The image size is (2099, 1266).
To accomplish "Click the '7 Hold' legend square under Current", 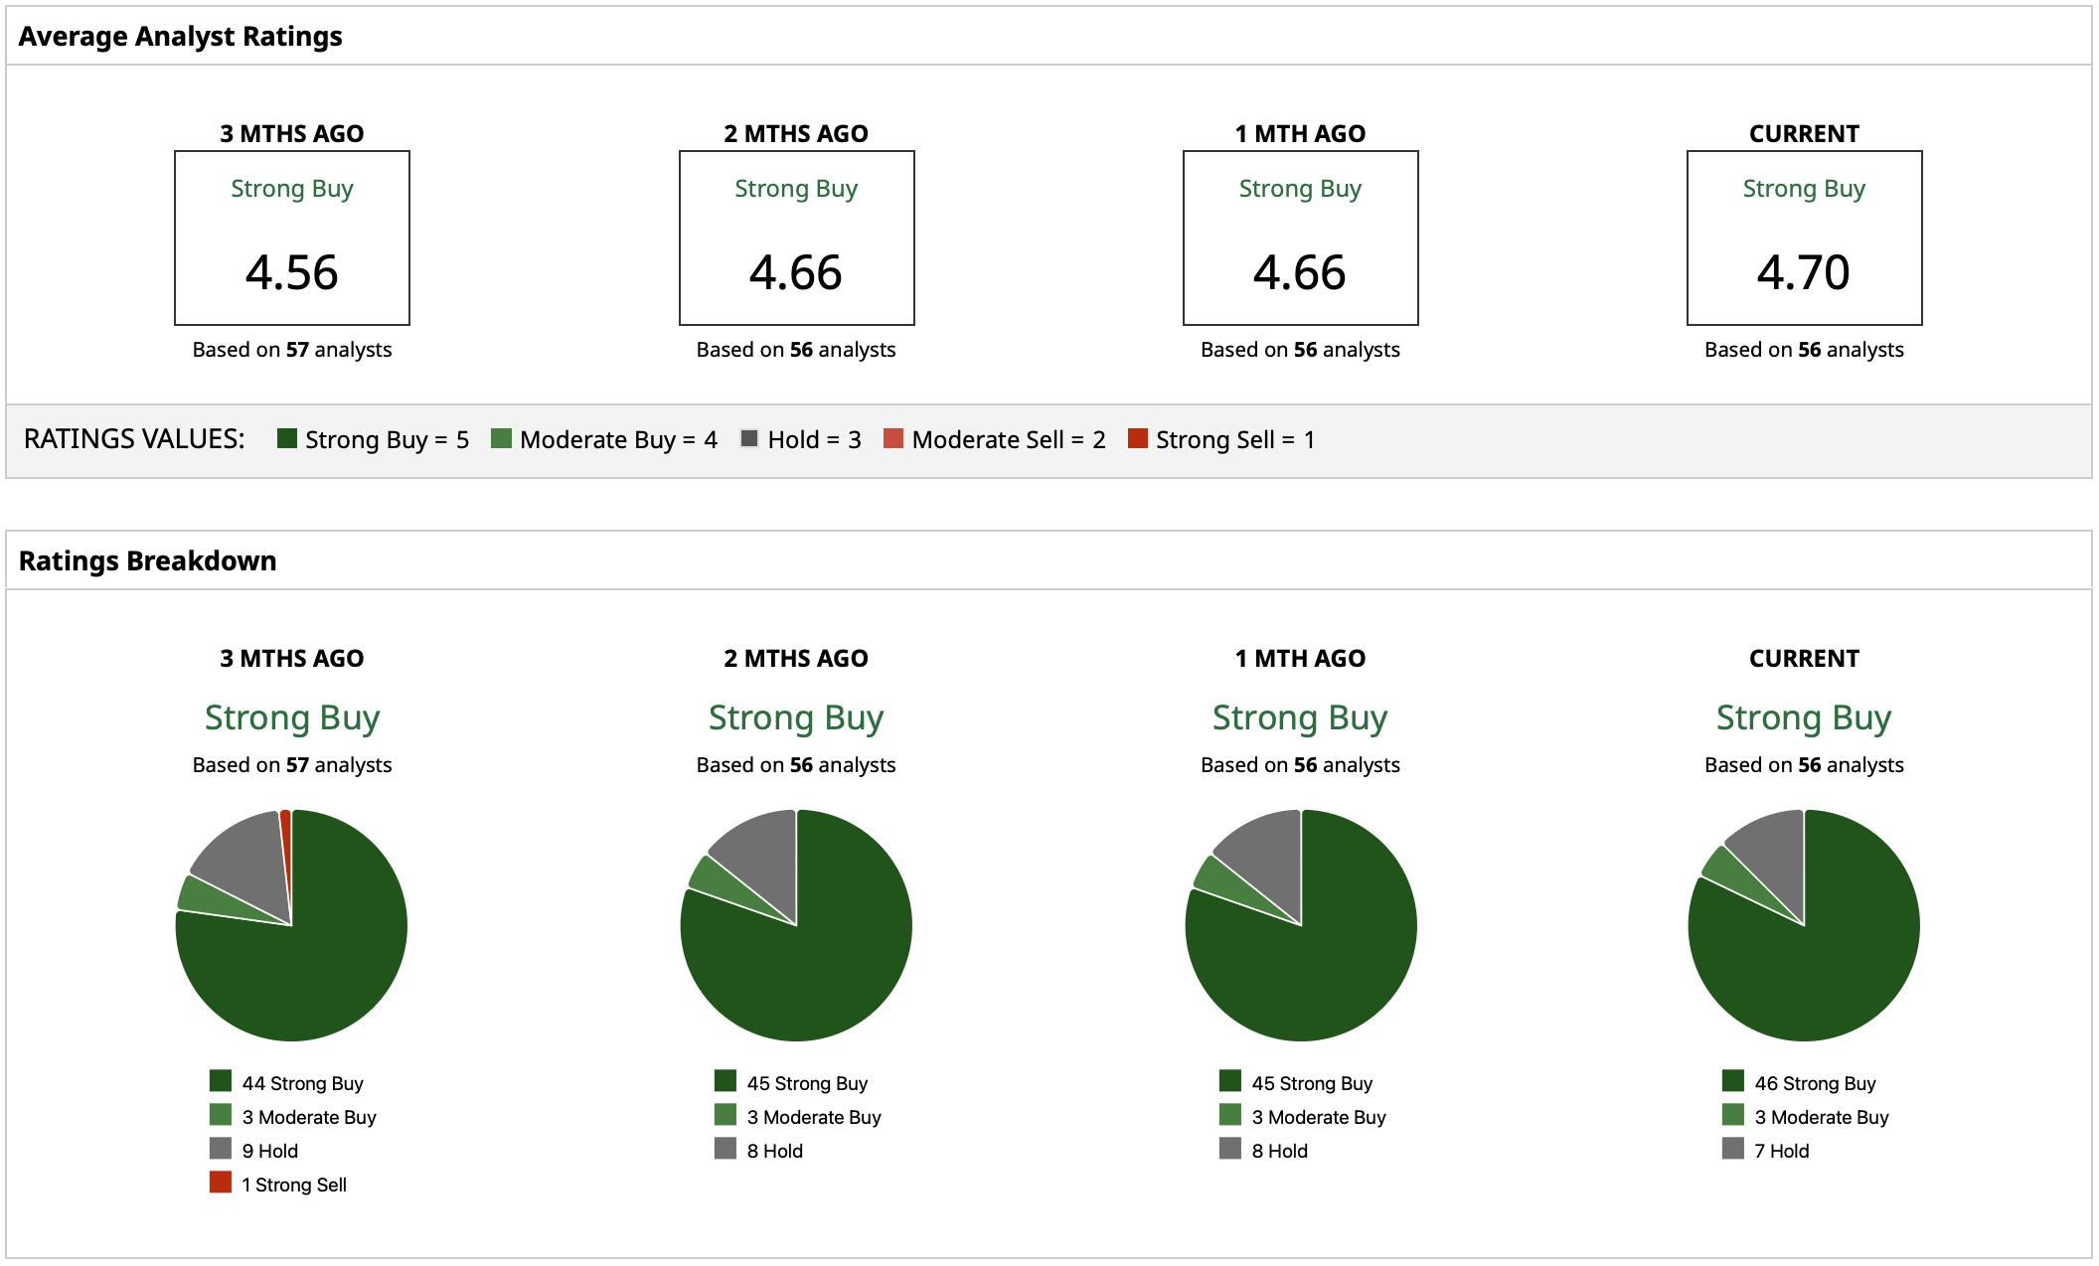I will [1733, 1149].
